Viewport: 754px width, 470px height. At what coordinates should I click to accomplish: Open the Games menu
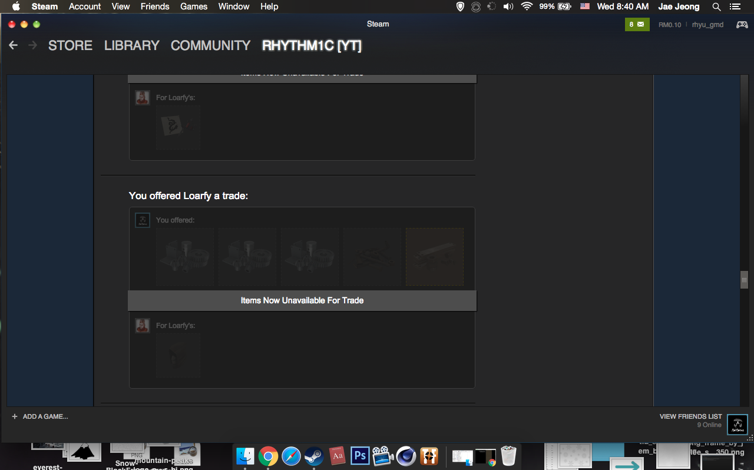[194, 6]
